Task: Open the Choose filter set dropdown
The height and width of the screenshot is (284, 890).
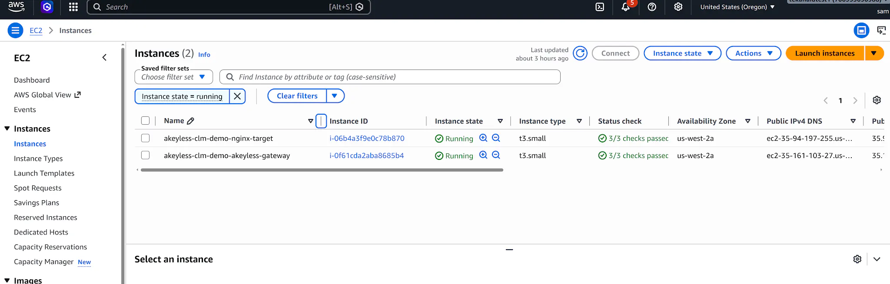Action: click(x=174, y=77)
